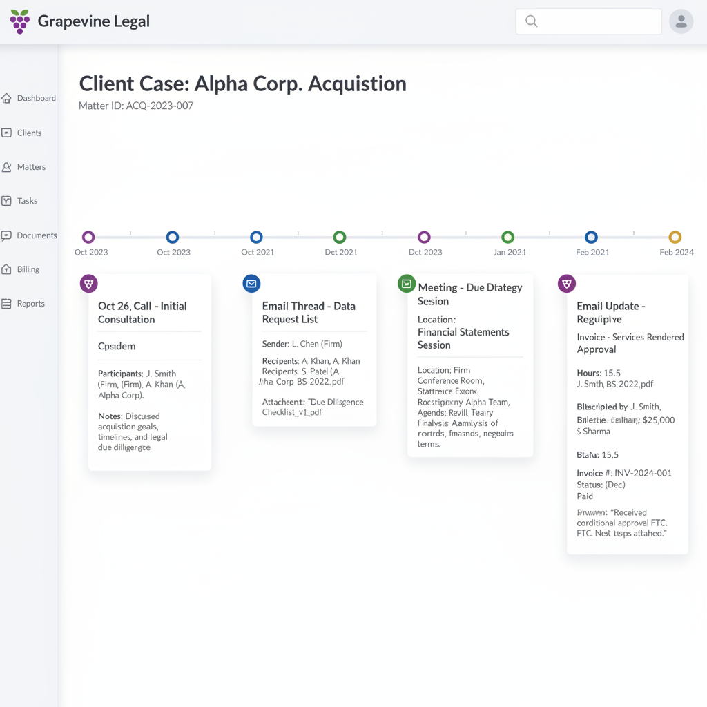707x707 pixels.
Task: Open Tasks from the sidebar
Action: click(x=27, y=201)
